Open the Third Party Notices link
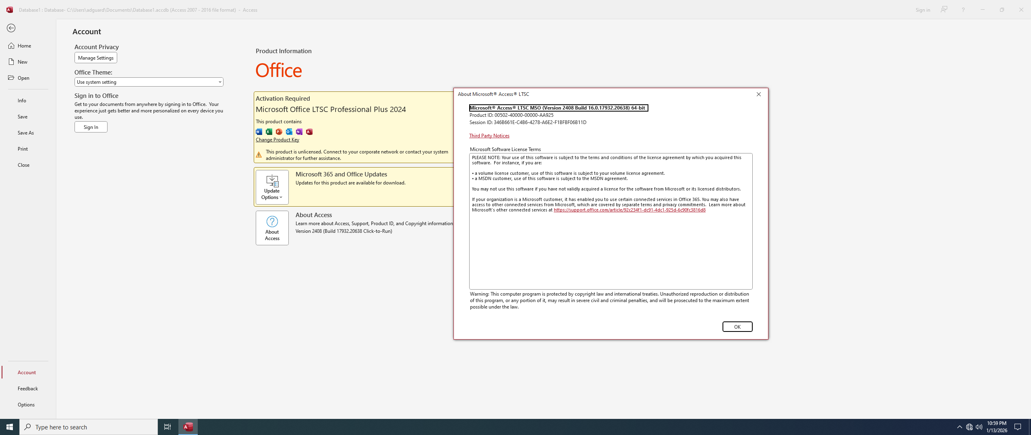 tap(489, 136)
